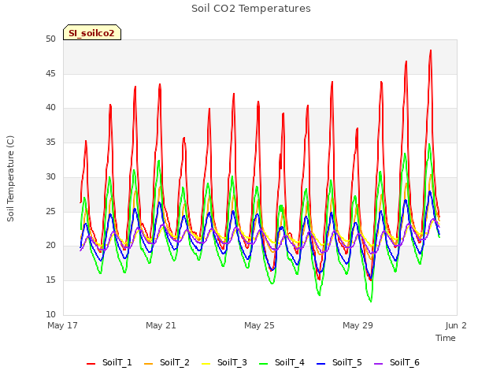Click the 25 y-axis label
Screen dimensions: 504x378
[x=50, y=211]
